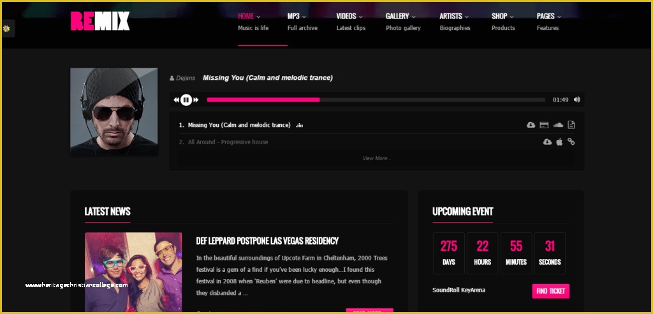
Task: Click the 22 HOURS countdown box
Action: pyautogui.click(x=482, y=253)
